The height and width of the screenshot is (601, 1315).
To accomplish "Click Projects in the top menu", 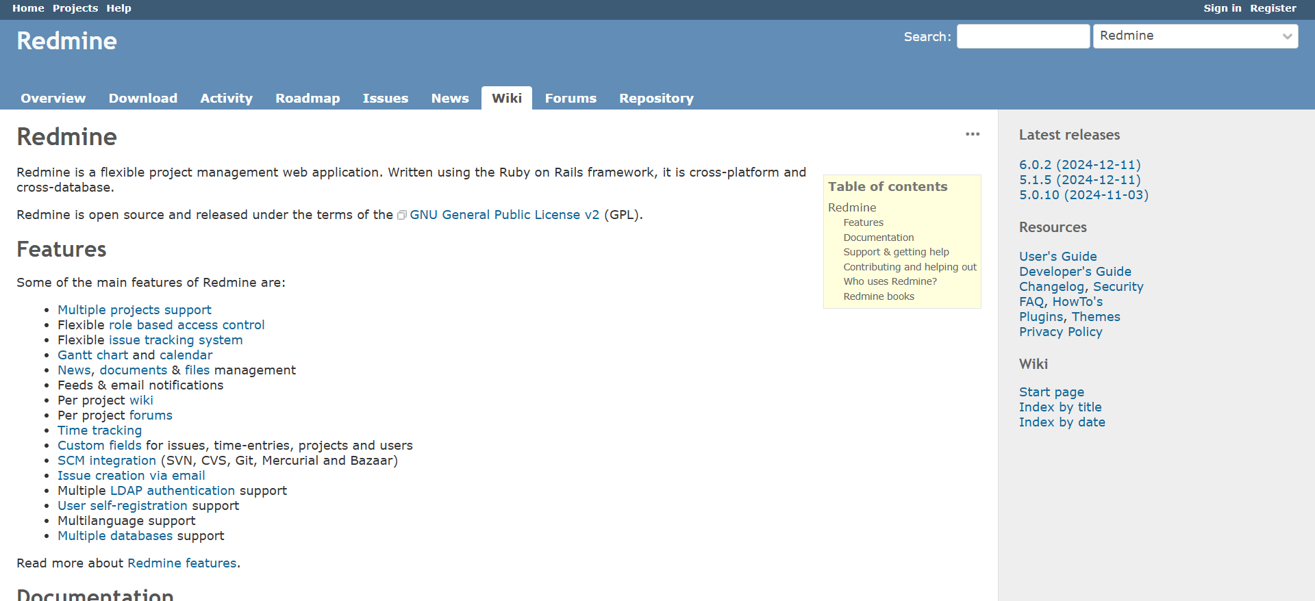I will point(75,8).
